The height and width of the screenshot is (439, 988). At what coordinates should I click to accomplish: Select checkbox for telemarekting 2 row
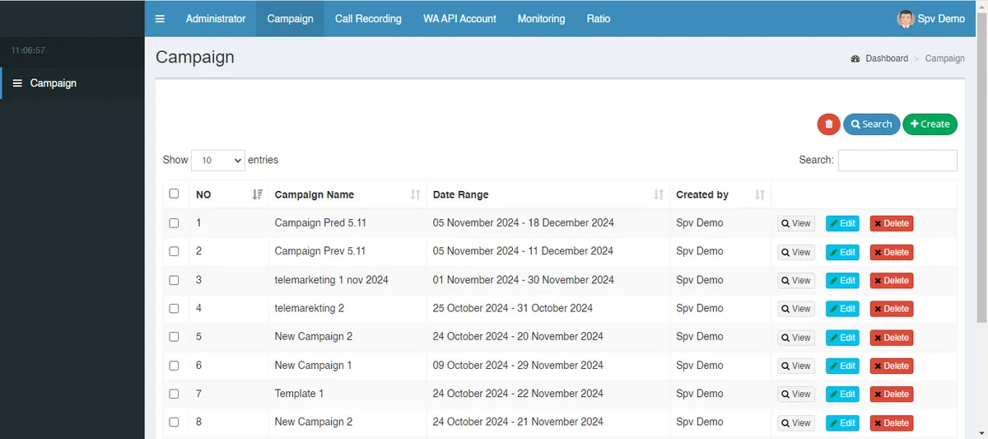(x=174, y=308)
